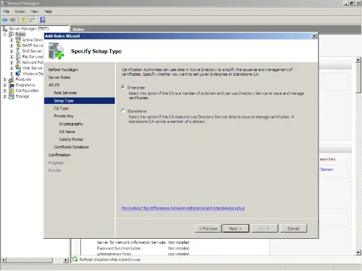The width and height of the screenshot is (362, 271).
Task: Click the Previous button
Action: click(x=208, y=228)
